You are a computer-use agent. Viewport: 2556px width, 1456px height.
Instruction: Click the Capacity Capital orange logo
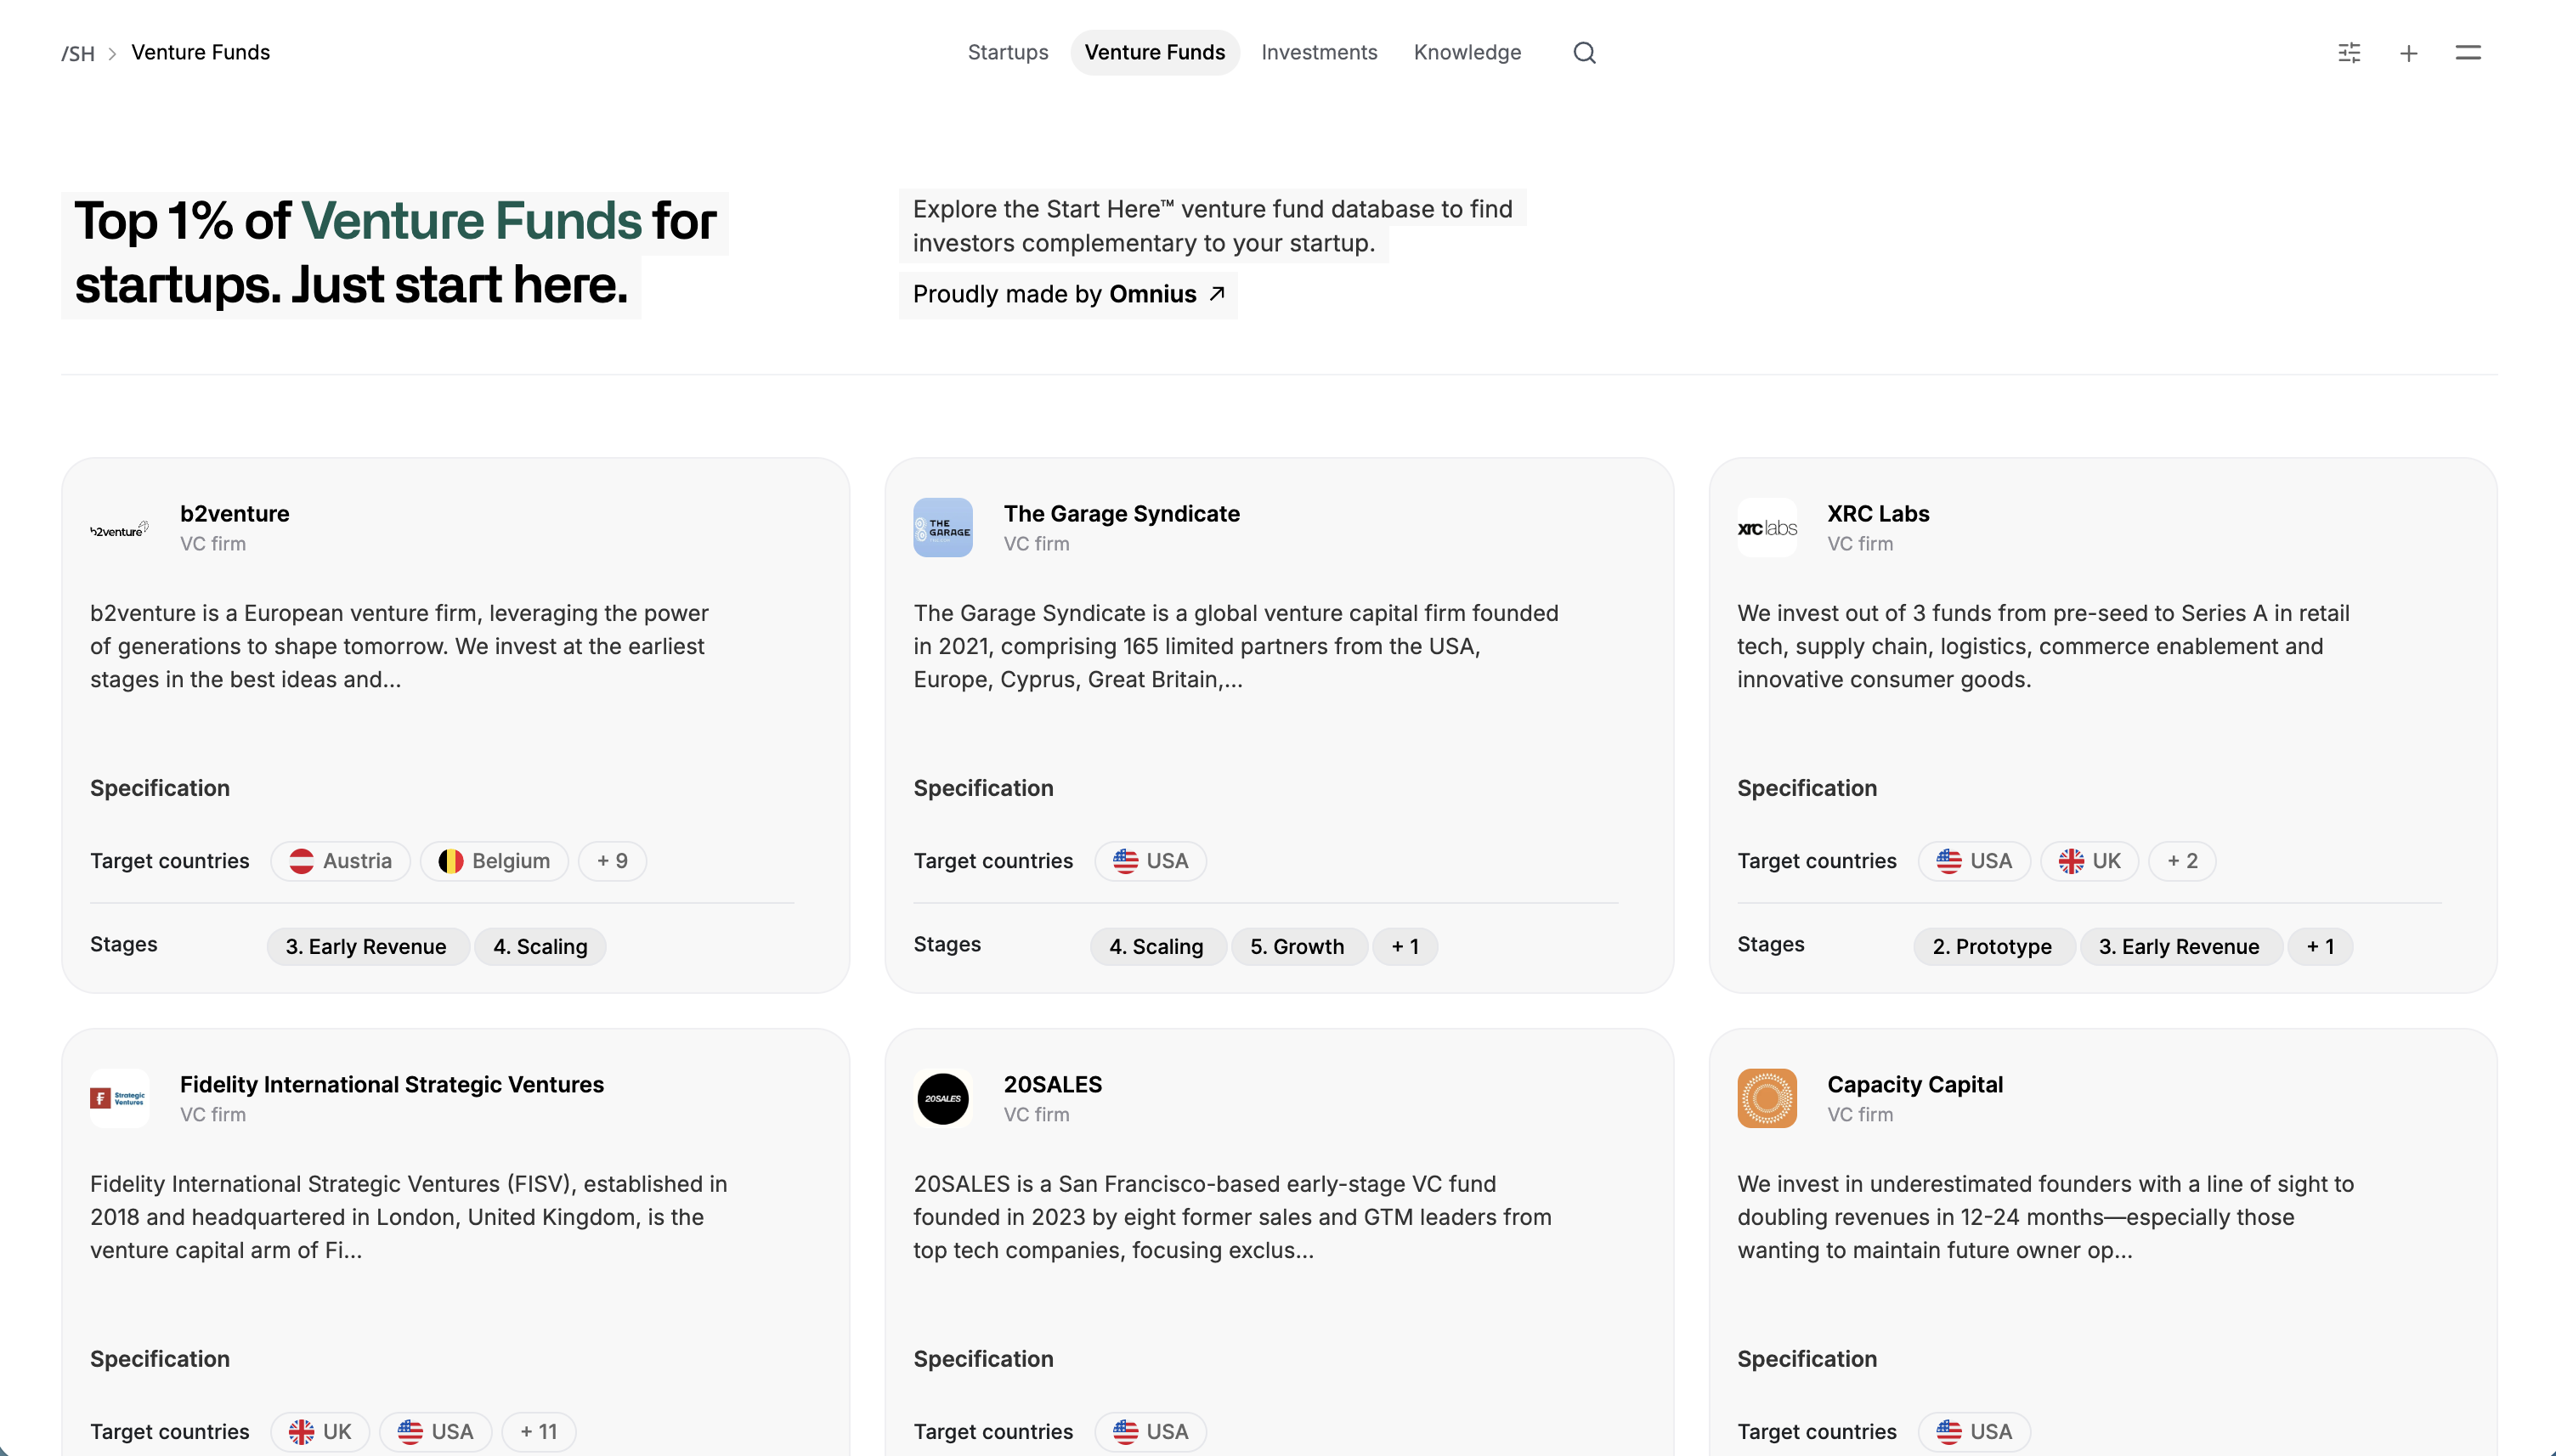point(1766,1098)
